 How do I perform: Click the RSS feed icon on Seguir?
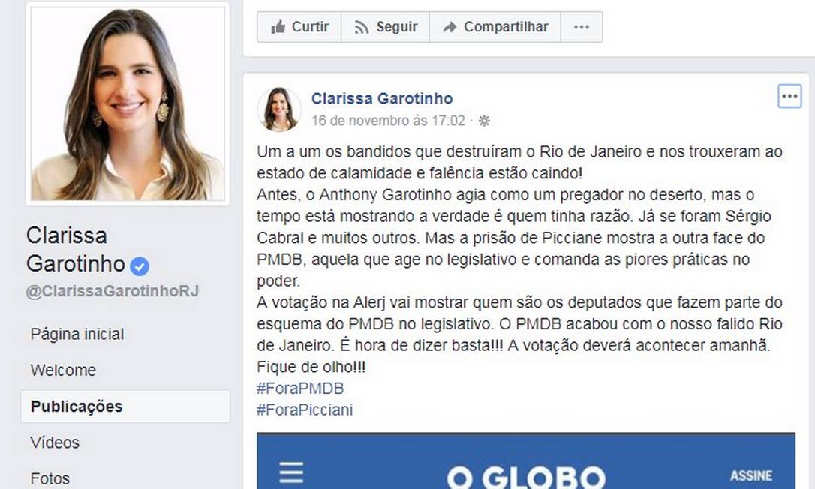[x=361, y=27]
